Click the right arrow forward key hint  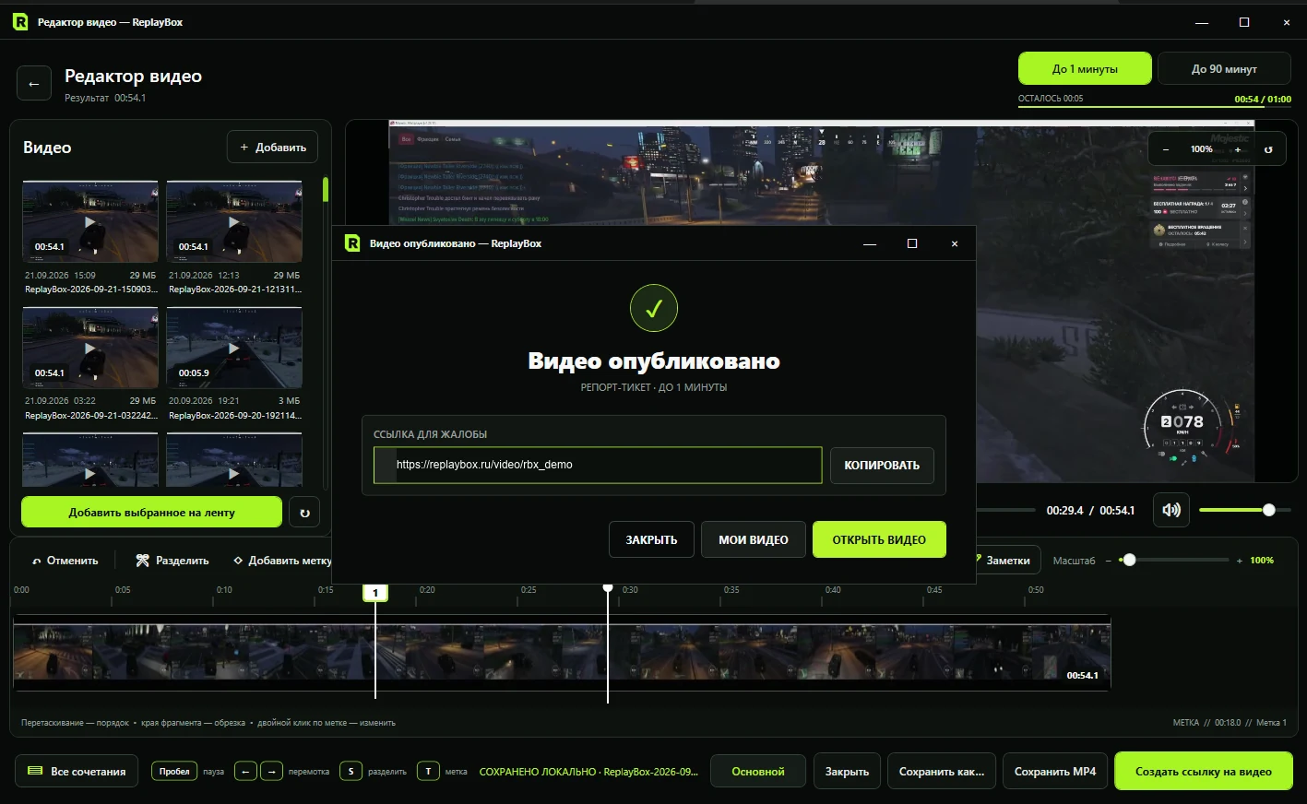[x=271, y=772]
